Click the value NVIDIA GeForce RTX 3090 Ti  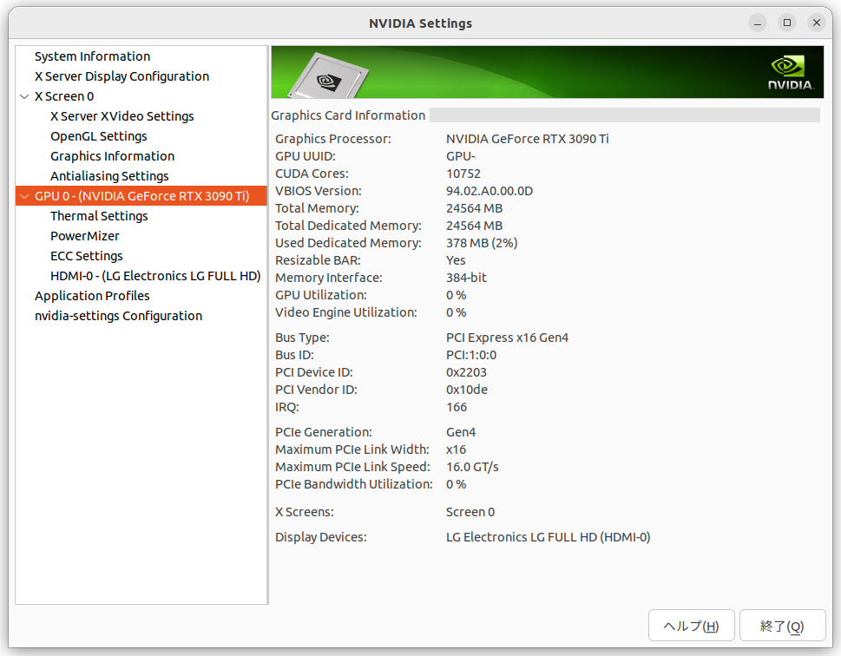(x=527, y=139)
